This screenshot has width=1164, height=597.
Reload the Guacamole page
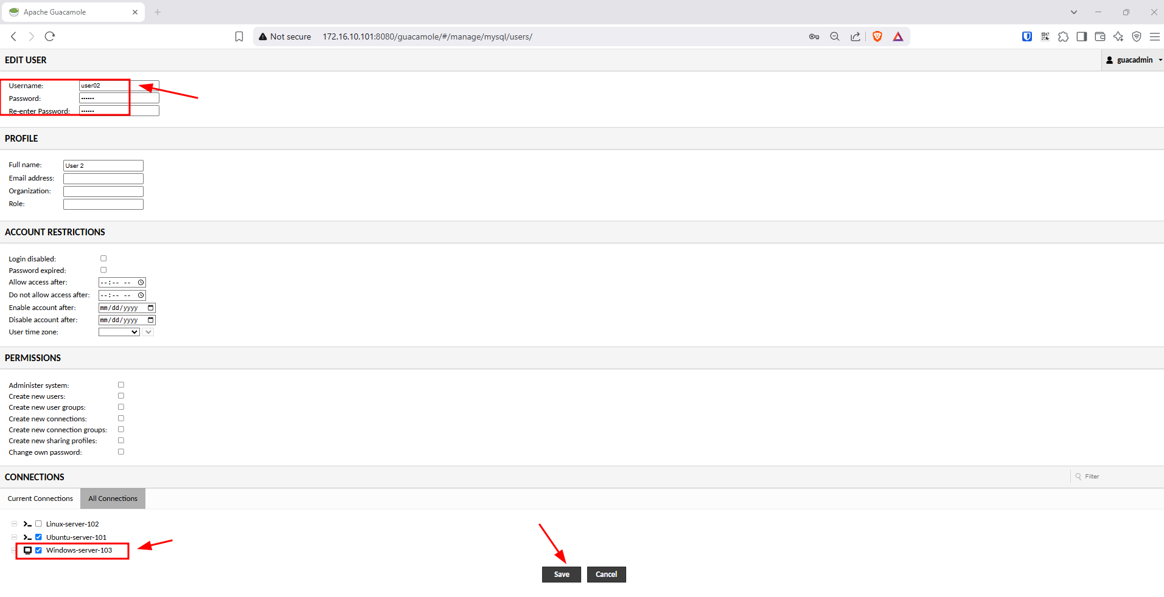(x=50, y=36)
